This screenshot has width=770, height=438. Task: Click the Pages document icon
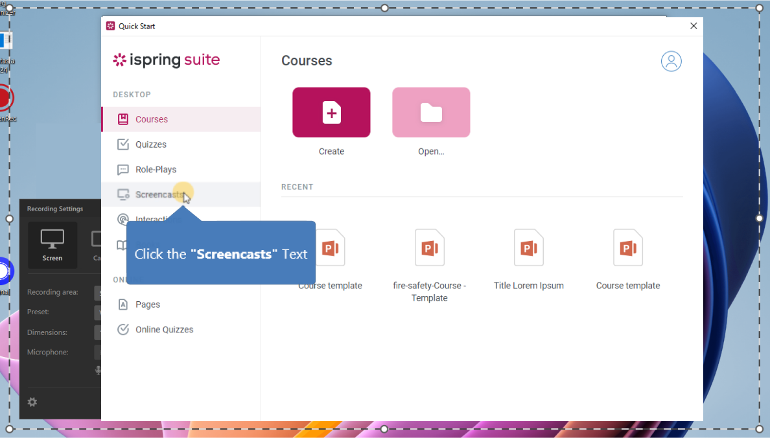tap(122, 305)
